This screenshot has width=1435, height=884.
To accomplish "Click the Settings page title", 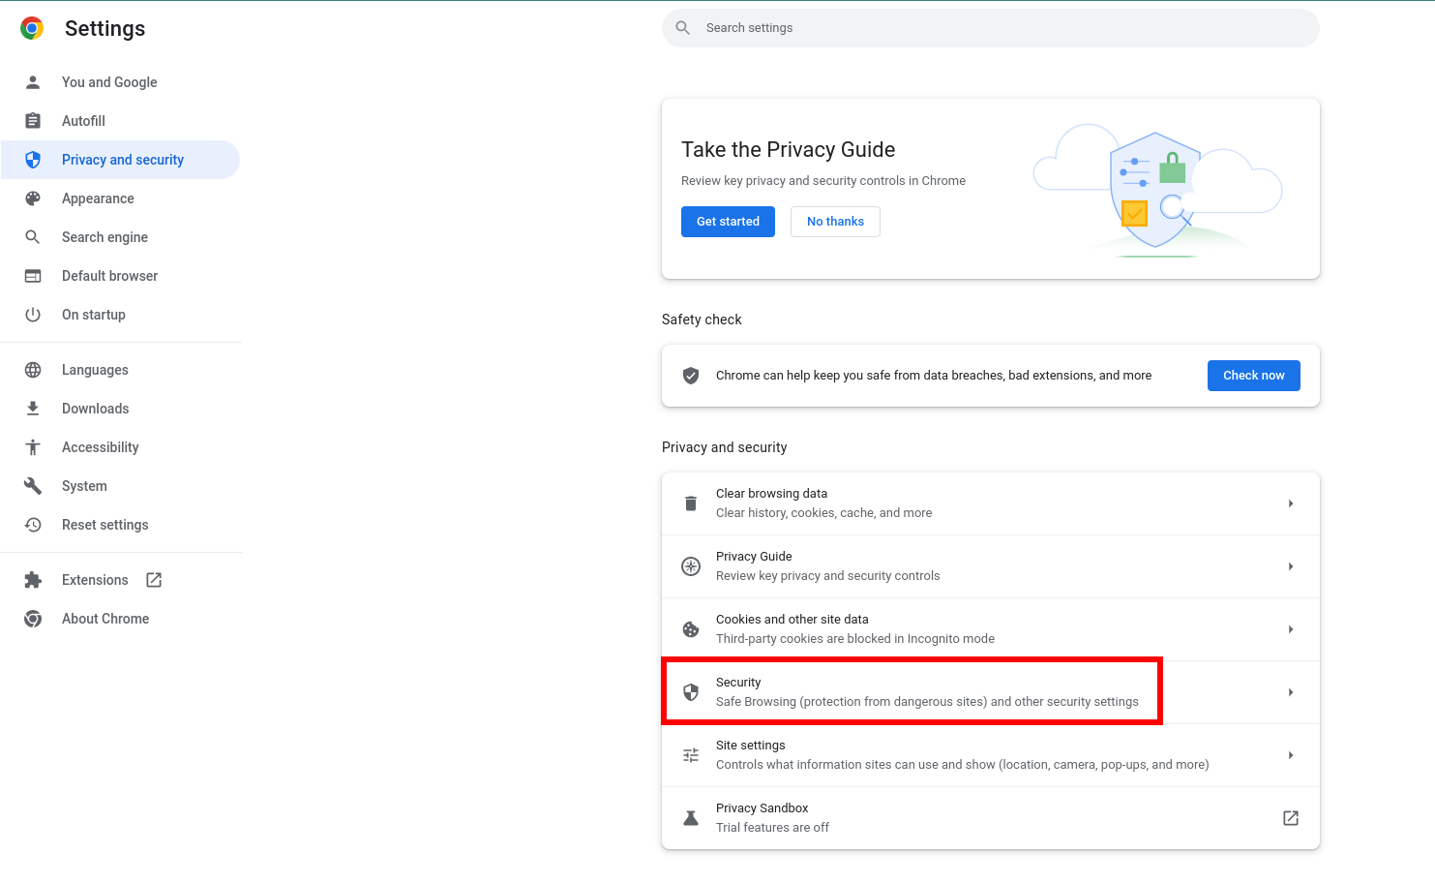I will click(x=105, y=29).
